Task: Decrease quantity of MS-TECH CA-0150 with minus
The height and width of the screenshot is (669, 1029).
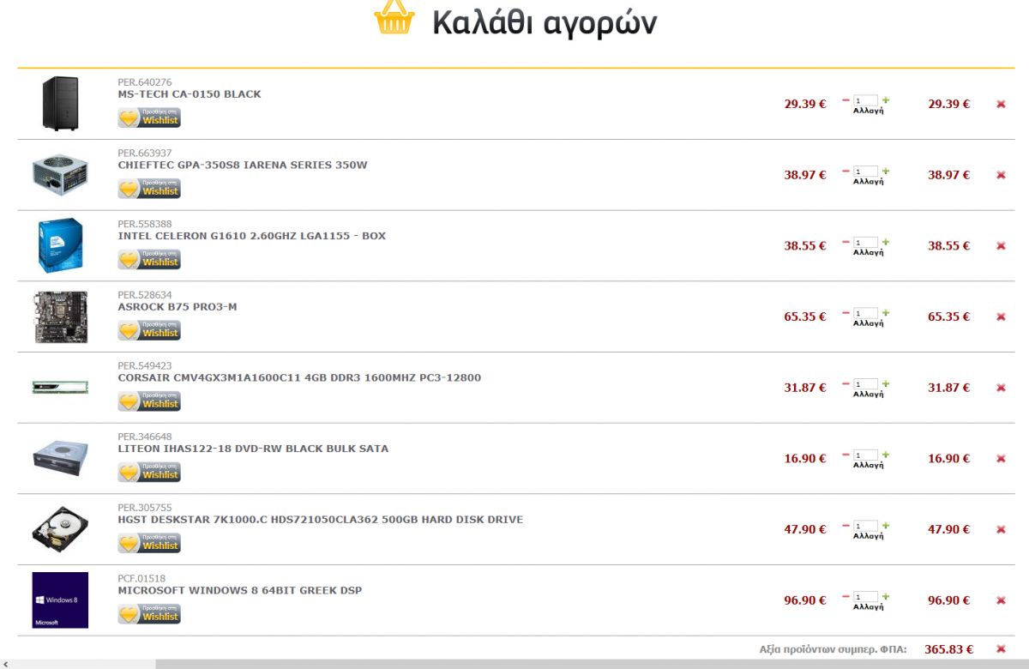Action: [x=845, y=100]
